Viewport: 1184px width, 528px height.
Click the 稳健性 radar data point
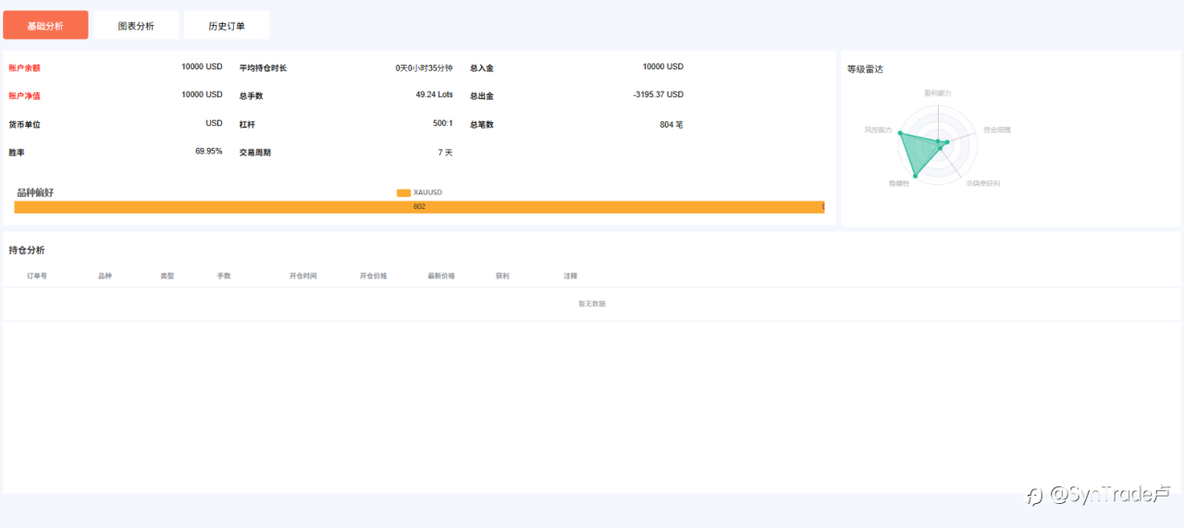pos(916,175)
